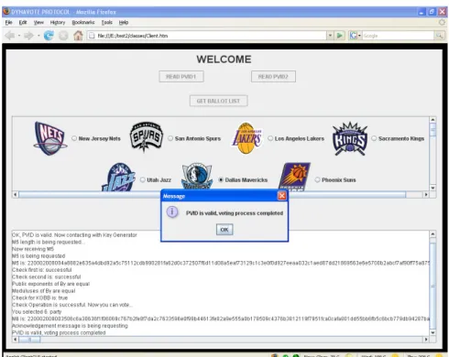Click OK in the Message dialog
The height and width of the screenshot is (357, 449).
[x=224, y=230]
